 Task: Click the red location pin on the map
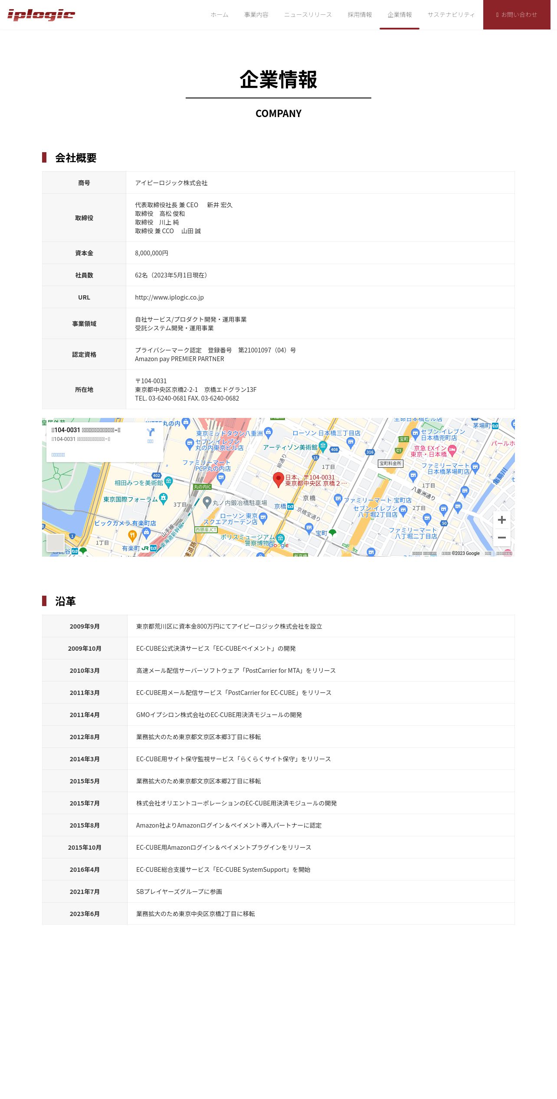pyautogui.click(x=278, y=480)
